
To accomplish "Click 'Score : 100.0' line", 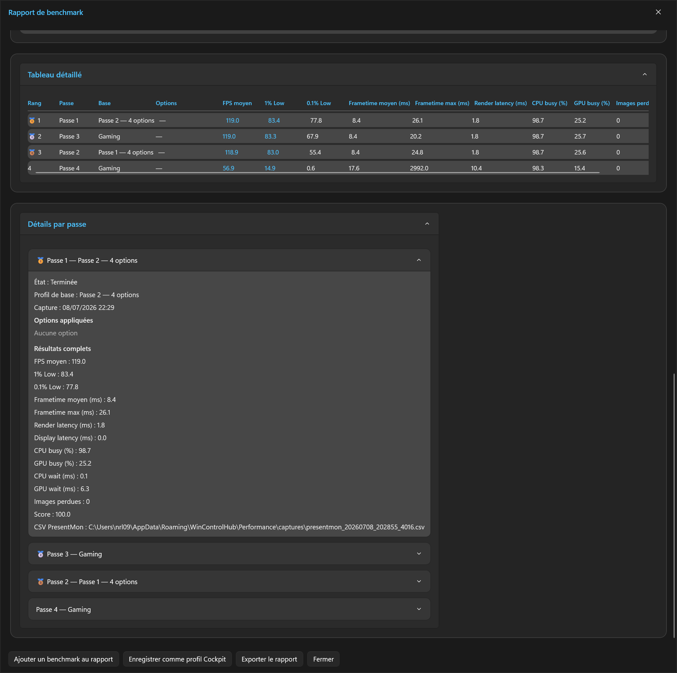I will (x=52, y=514).
